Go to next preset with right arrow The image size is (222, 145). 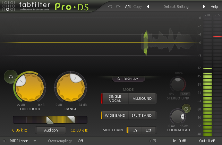tap(204, 7)
